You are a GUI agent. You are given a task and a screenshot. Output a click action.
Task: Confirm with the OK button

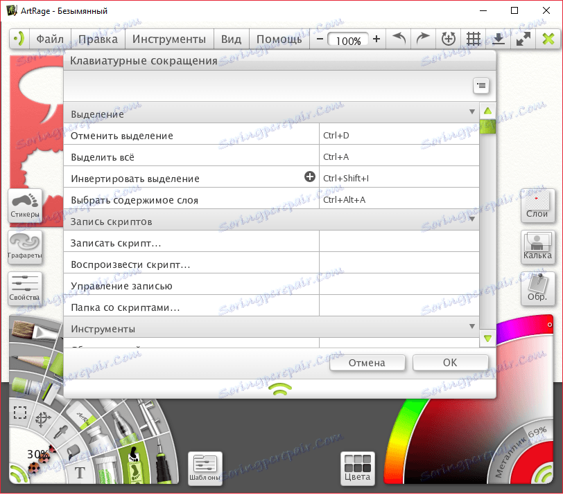click(450, 362)
